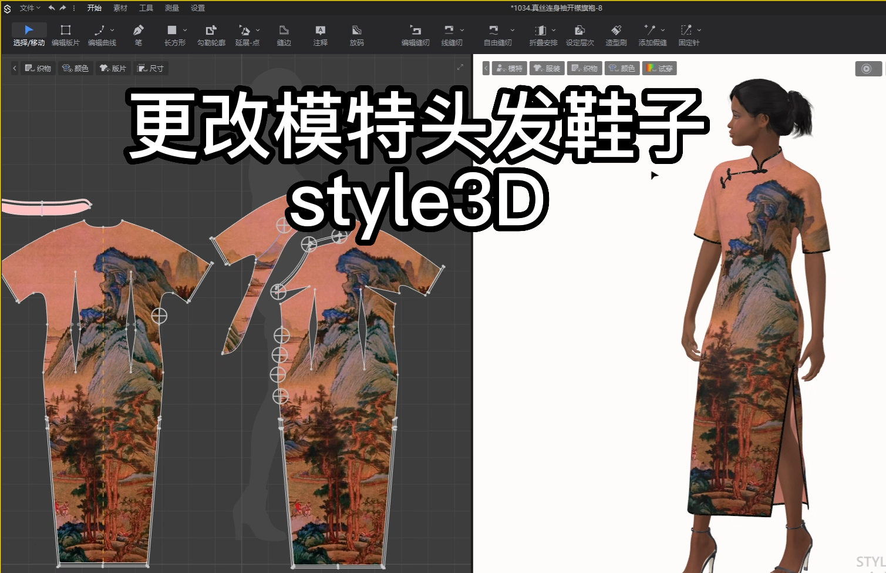Image resolution: width=886 pixels, height=573 pixels.
Task: Select the 注释 annotation tool
Action: click(x=321, y=35)
